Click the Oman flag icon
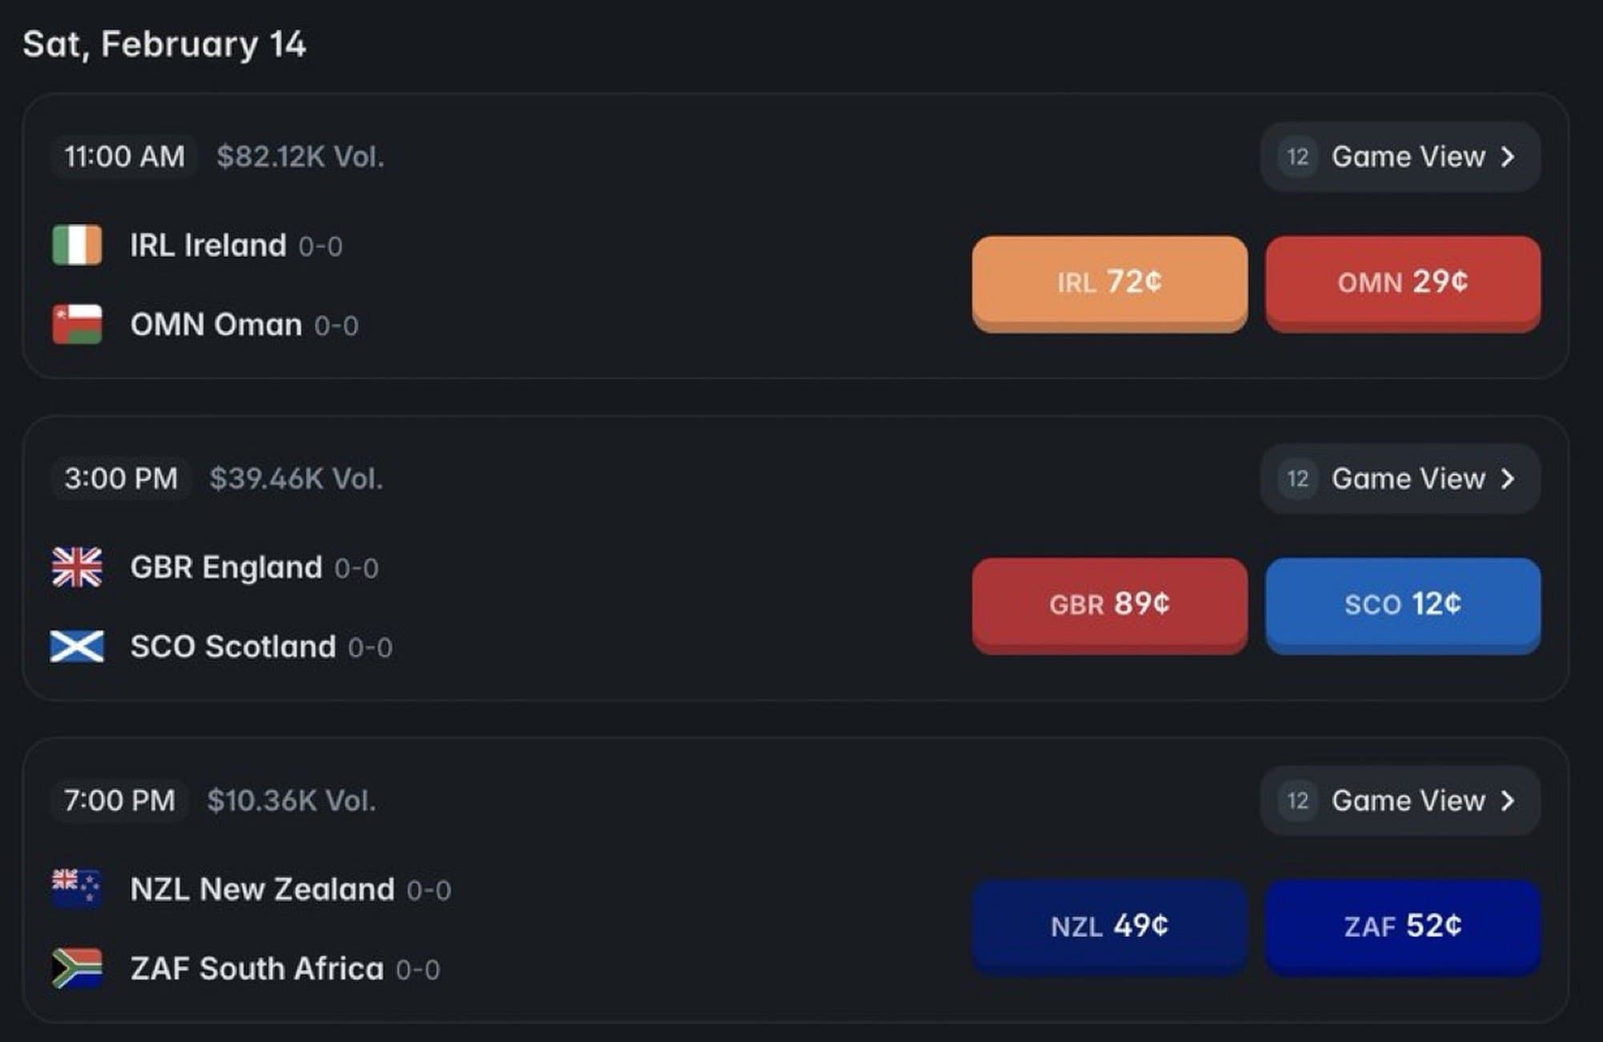Viewport: 1603px width, 1042px height. 77,325
